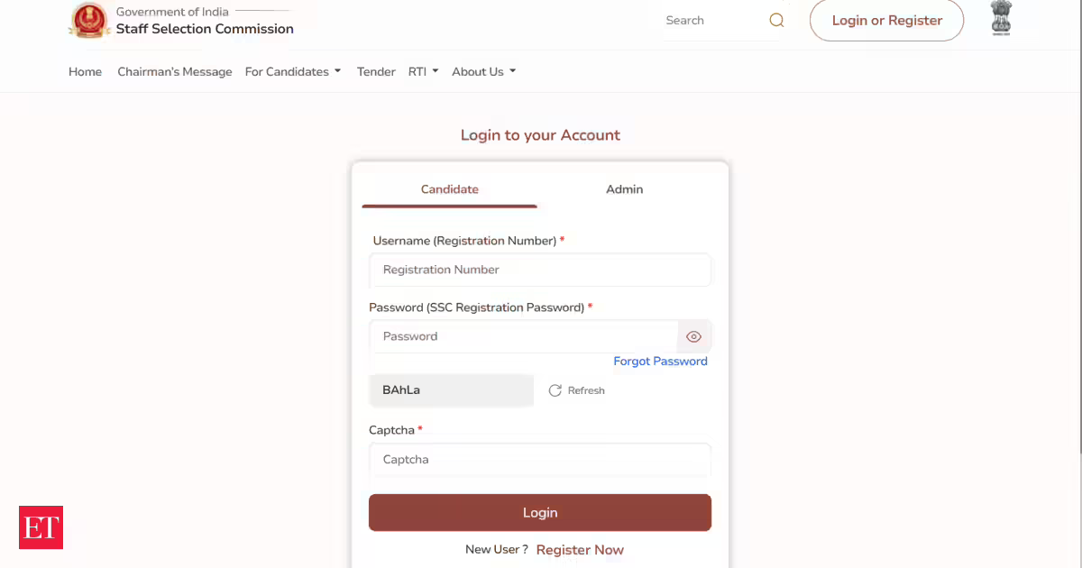The image size is (1082, 568).
Task: Click the national emblem icon at top right
Action: [1001, 20]
